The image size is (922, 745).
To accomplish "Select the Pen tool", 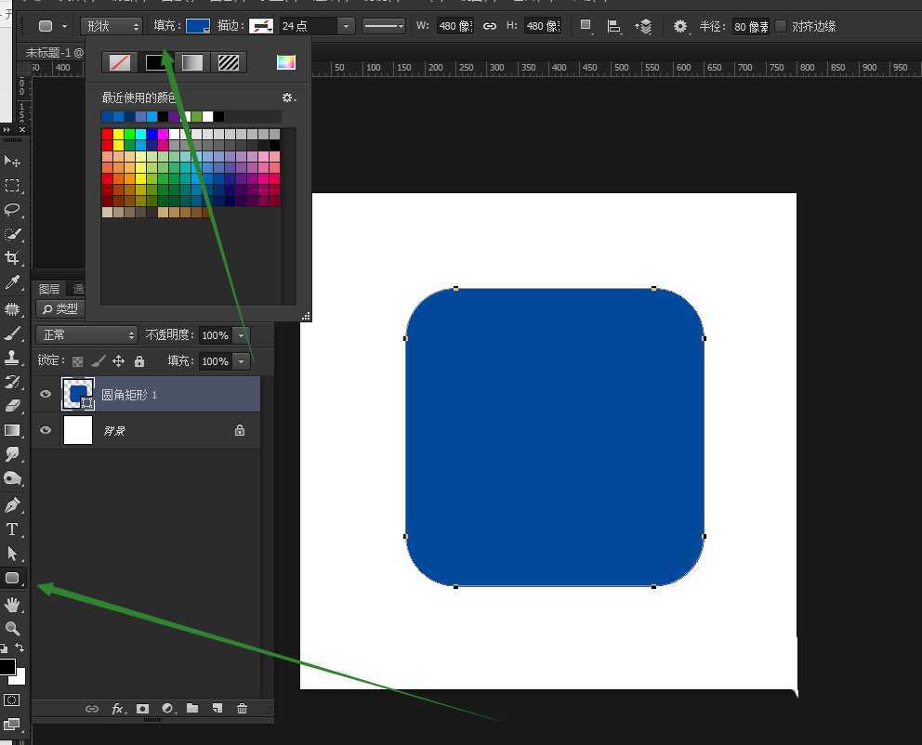I will tap(12, 505).
